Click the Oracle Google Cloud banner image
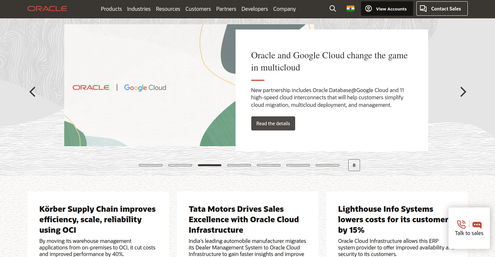Screen dimensions: 495x257 pyautogui.click(x=150, y=85)
